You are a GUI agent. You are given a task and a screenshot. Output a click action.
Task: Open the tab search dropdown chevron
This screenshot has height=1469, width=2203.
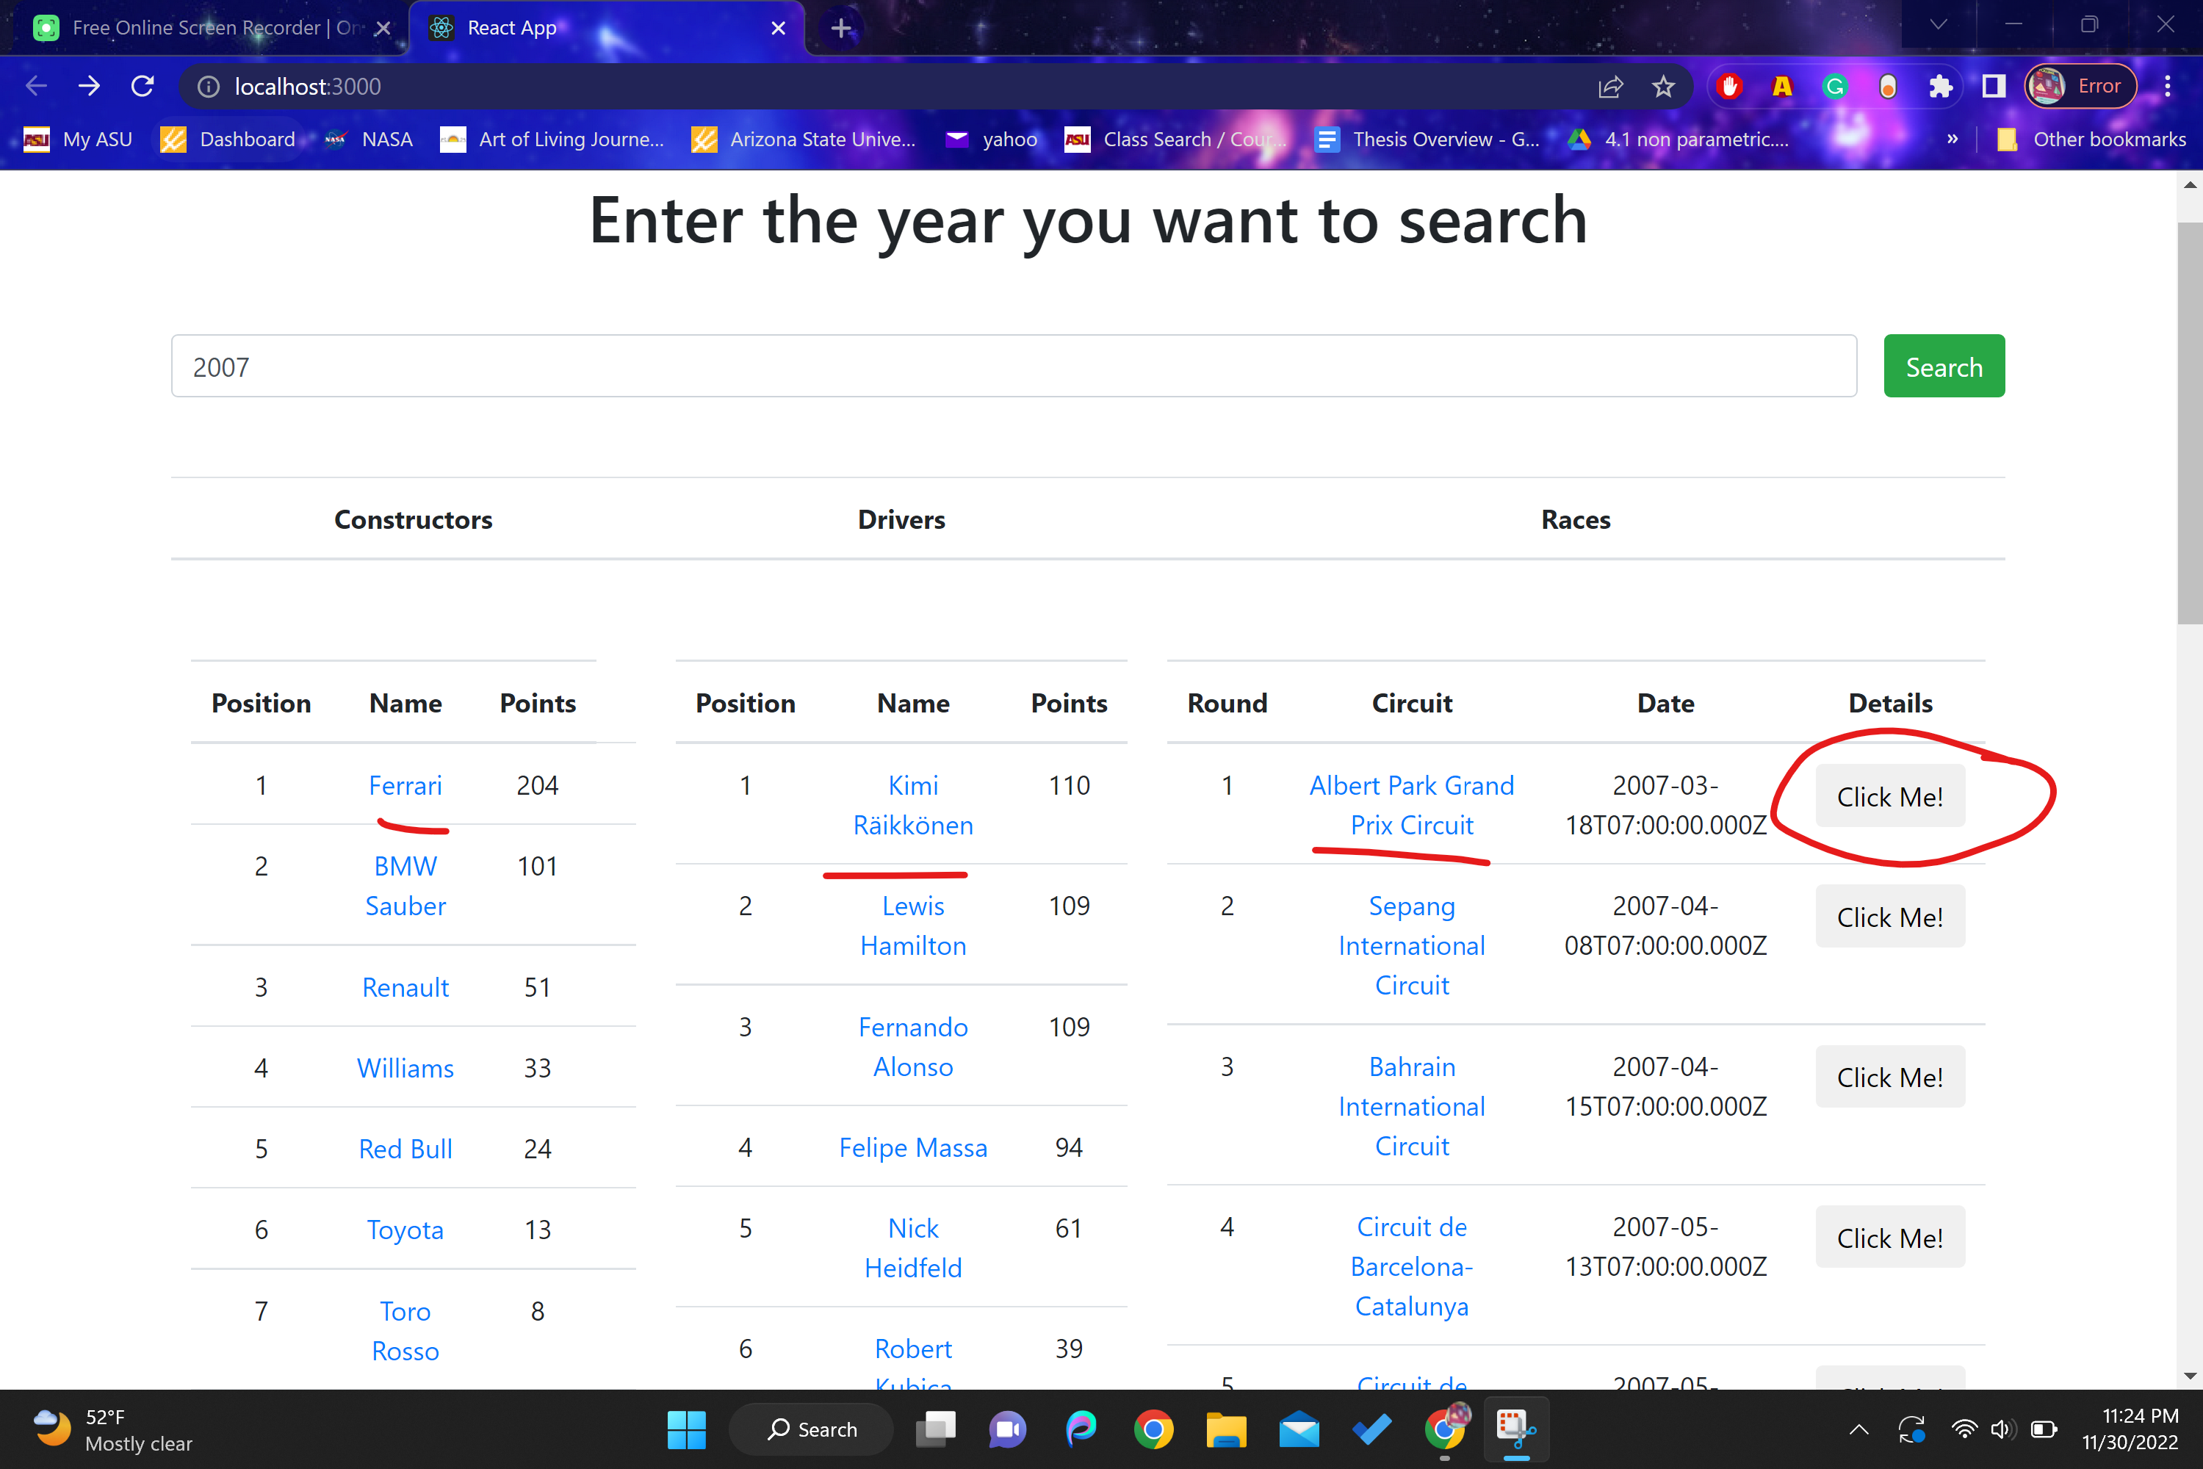pyautogui.click(x=1938, y=24)
